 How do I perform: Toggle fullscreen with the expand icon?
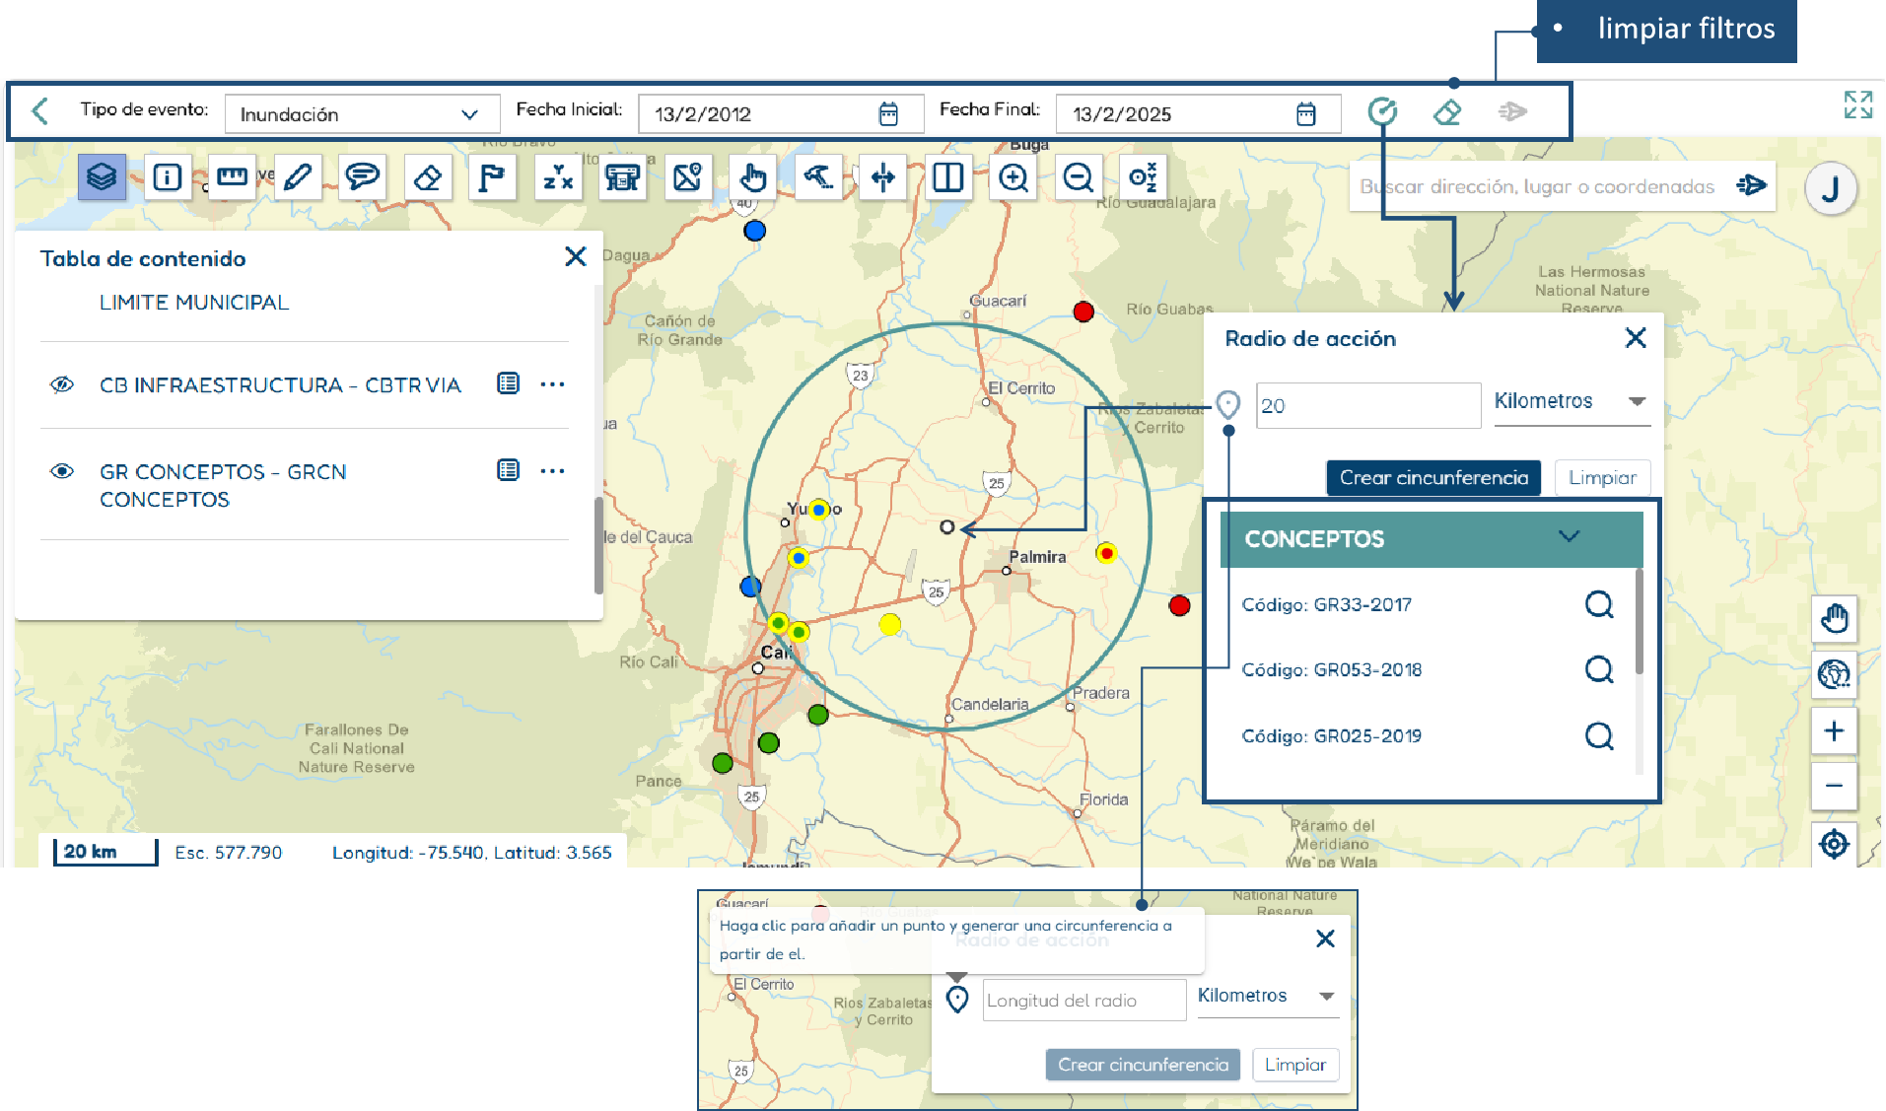(x=1858, y=104)
